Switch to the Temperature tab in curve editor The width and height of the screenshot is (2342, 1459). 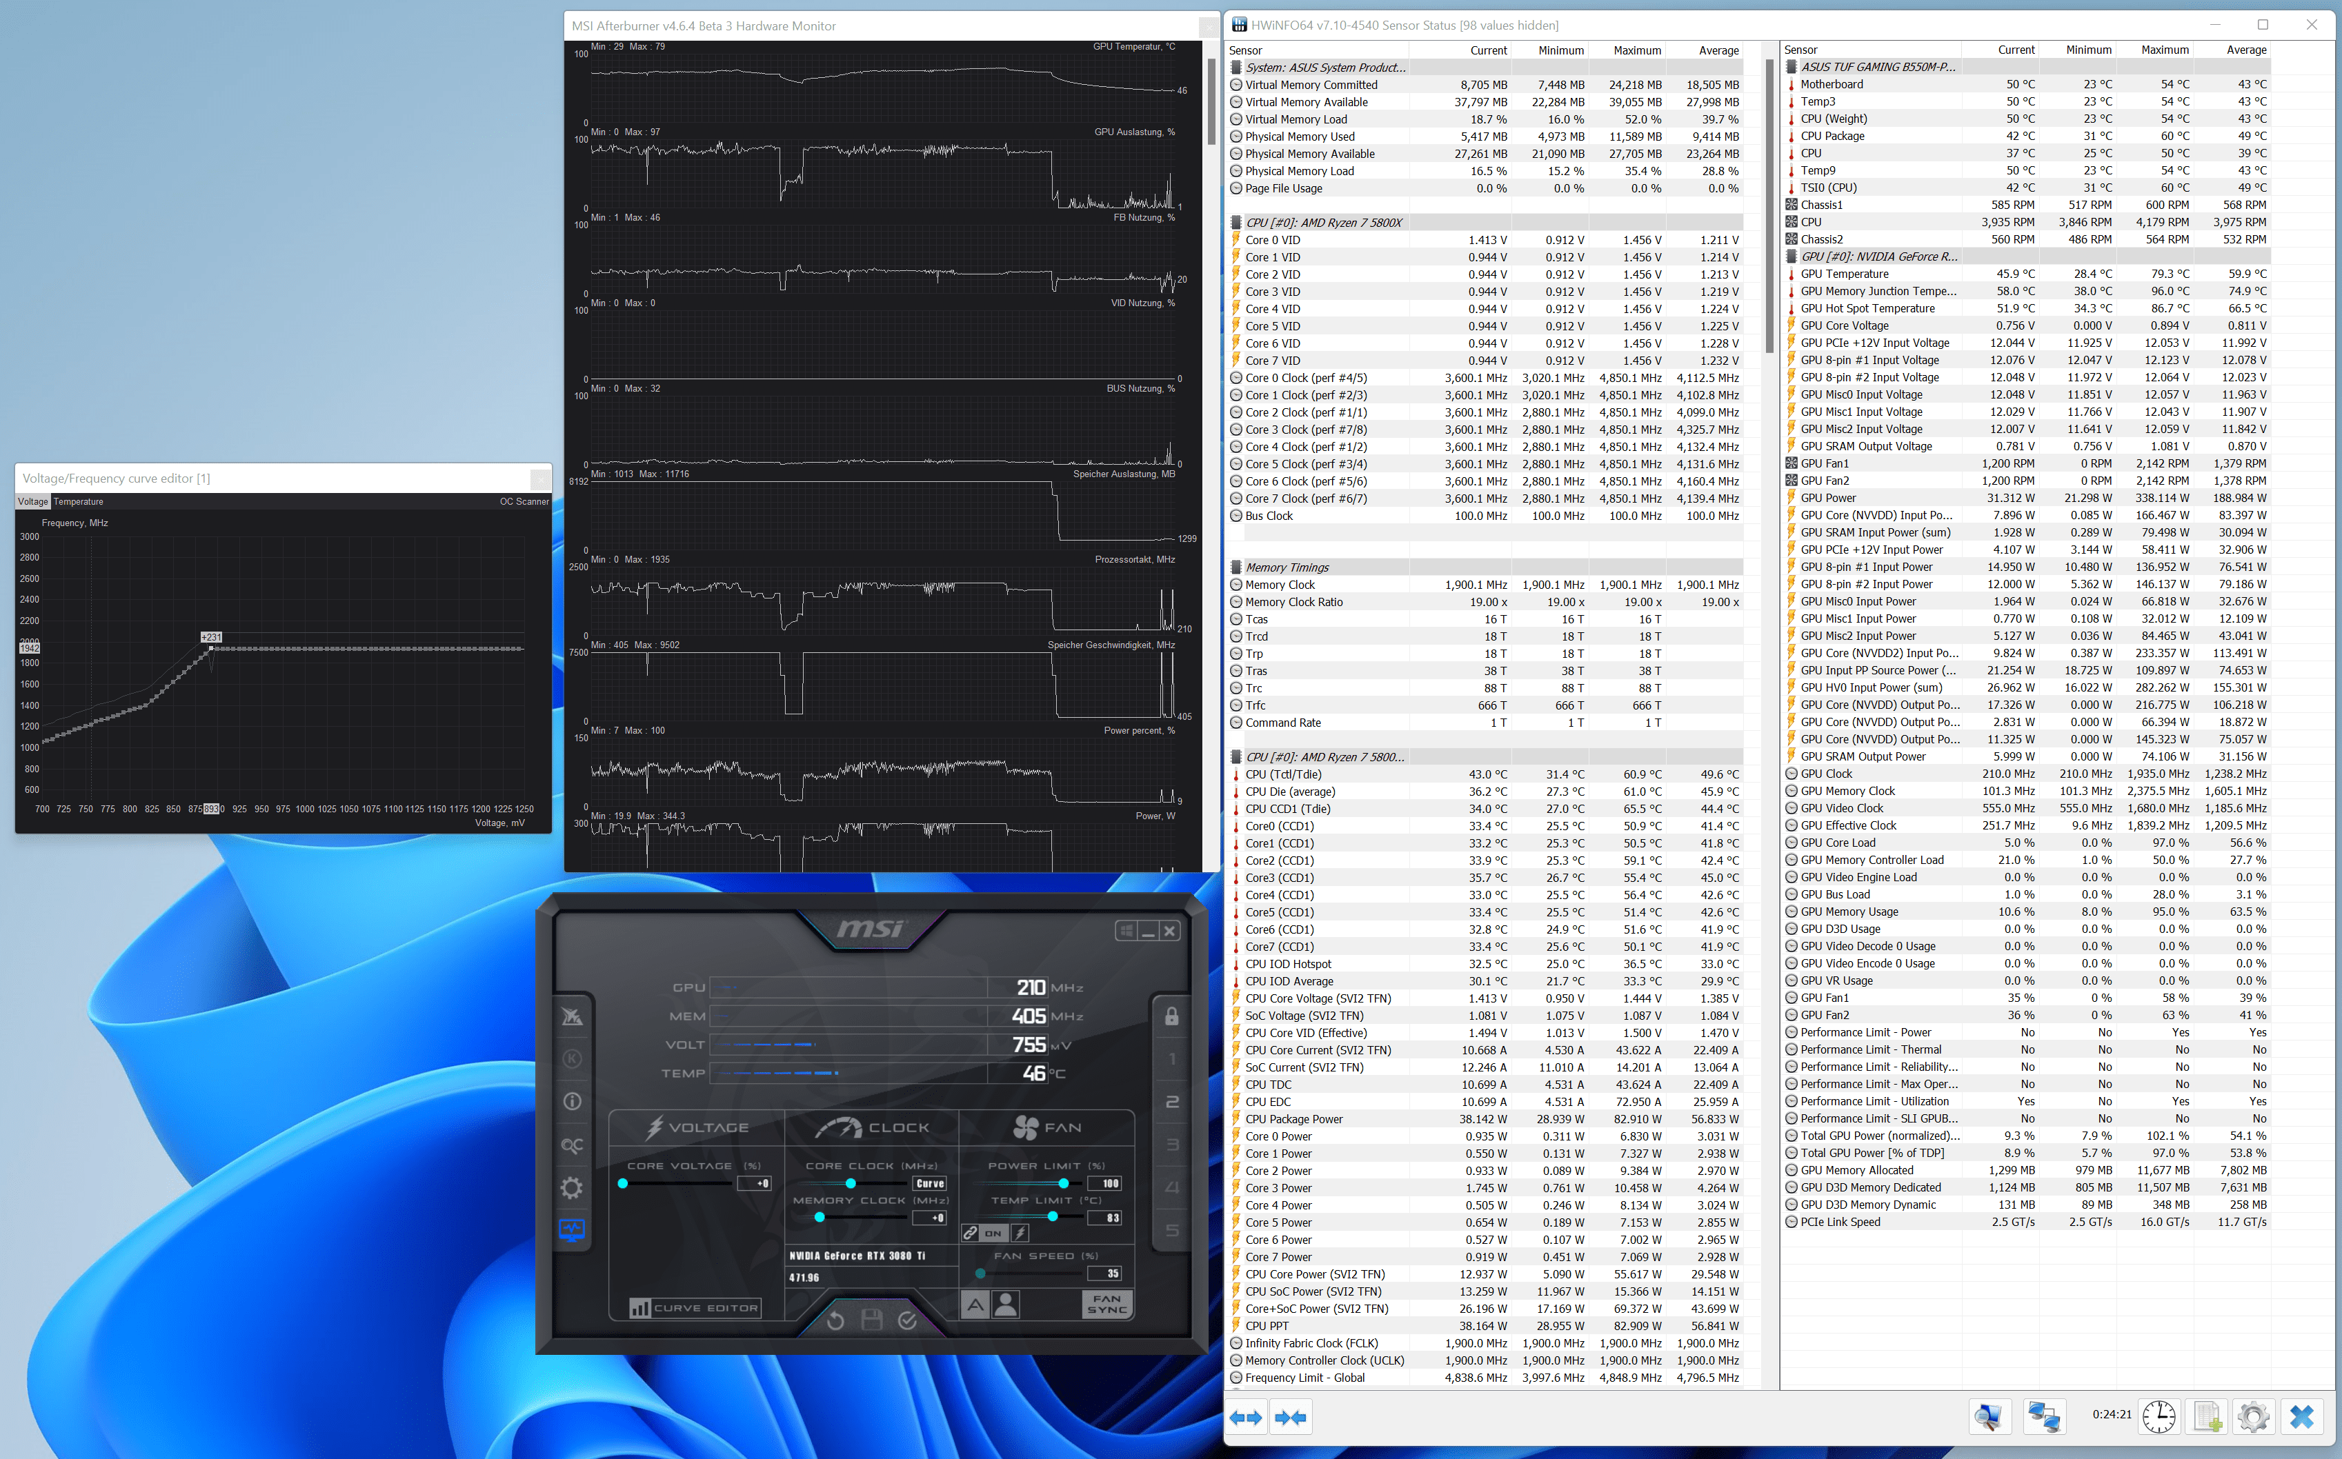point(78,502)
